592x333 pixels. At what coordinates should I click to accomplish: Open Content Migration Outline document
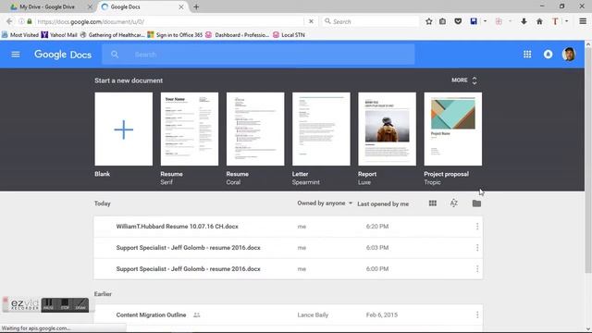point(151,314)
